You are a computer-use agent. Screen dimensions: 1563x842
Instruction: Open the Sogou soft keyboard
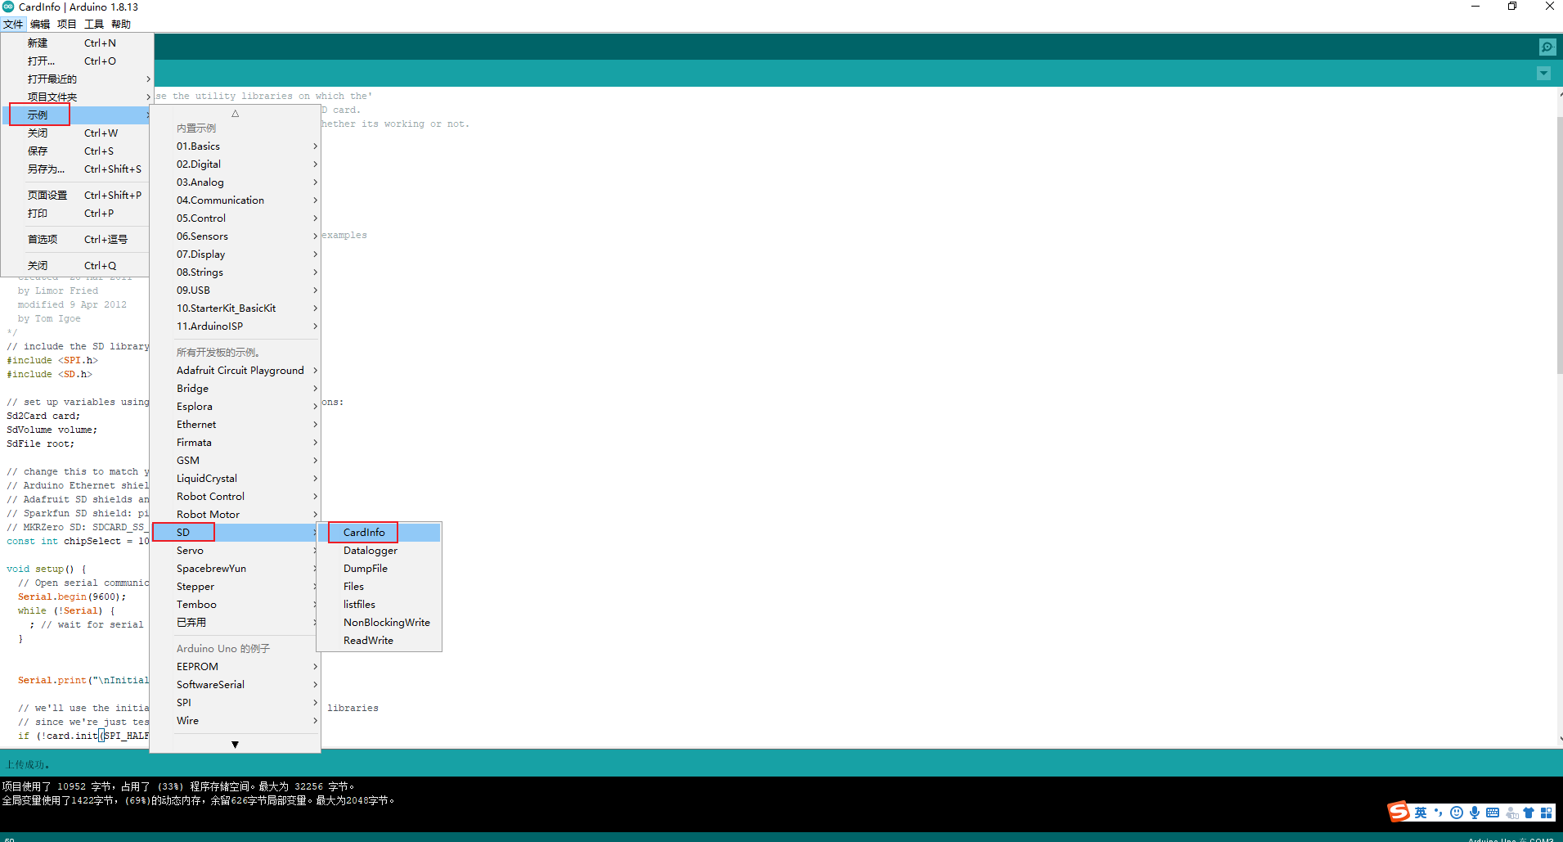(x=1493, y=813)
